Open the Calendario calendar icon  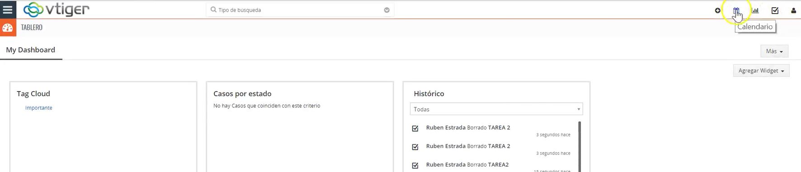point(736,10)
